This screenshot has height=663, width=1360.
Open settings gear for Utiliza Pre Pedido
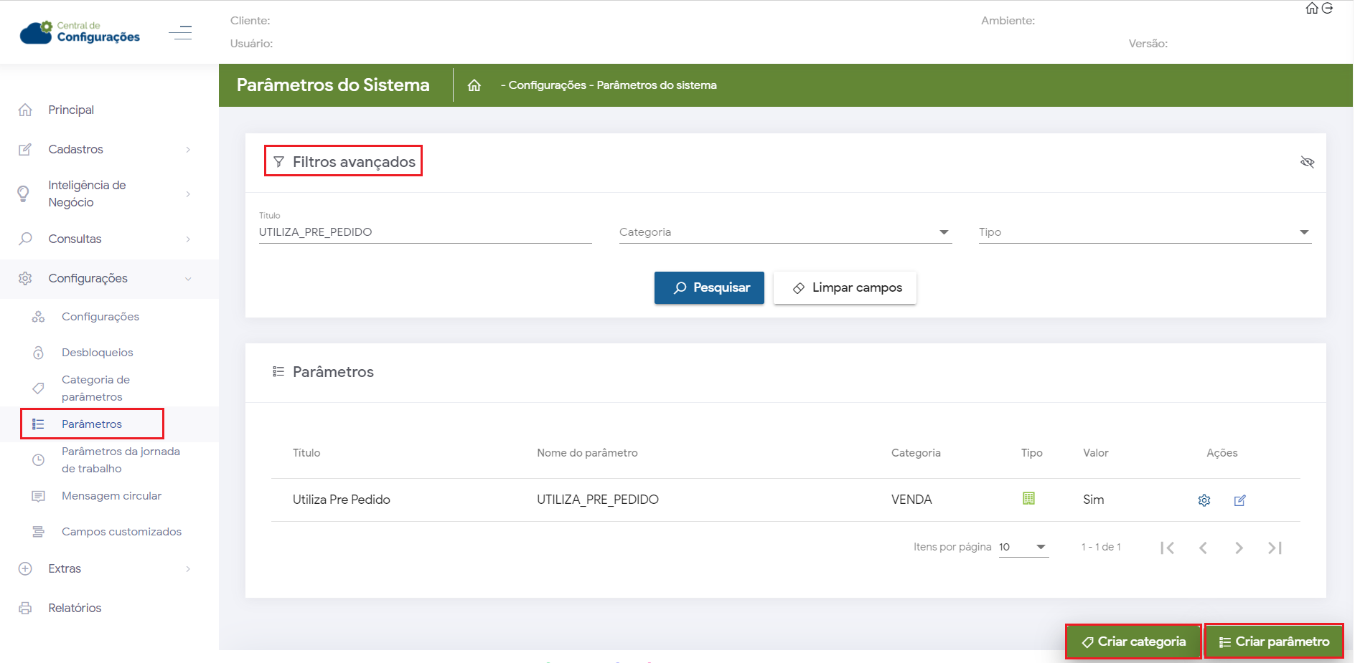pyautogui.click(x=1204, y=500)
